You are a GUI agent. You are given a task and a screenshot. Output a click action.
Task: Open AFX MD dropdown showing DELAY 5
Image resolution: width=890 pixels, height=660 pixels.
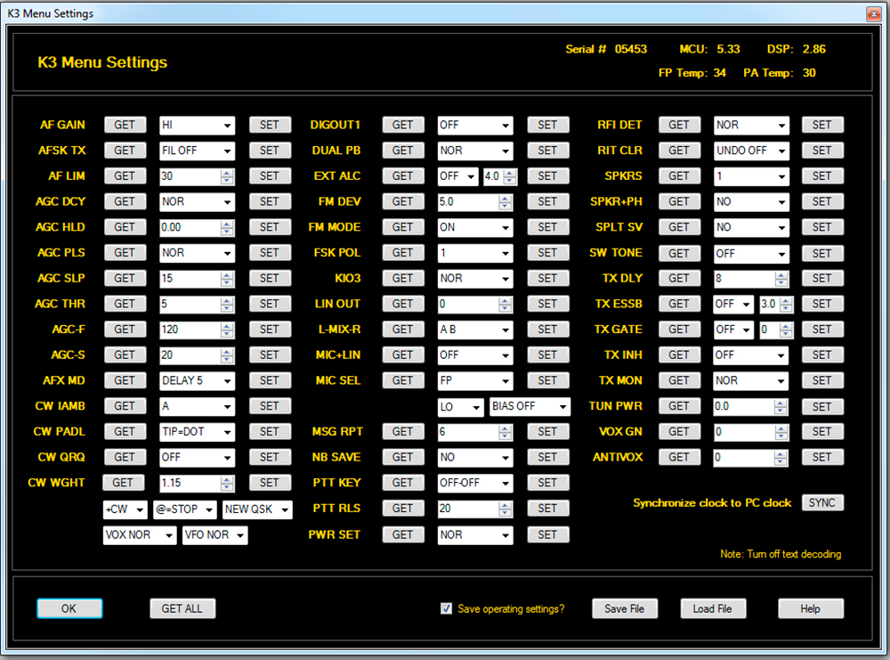click(197, 380)
